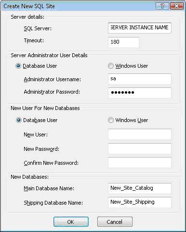
Task: Click the help question mark button
Action: point(162,6)
